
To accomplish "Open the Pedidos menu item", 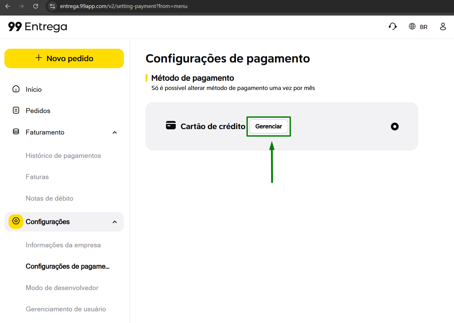I will click(38, 111).
